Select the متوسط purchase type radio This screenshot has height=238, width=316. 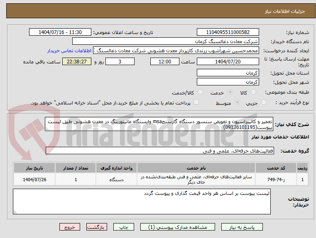pyautogui.click(x=237, y=102)
